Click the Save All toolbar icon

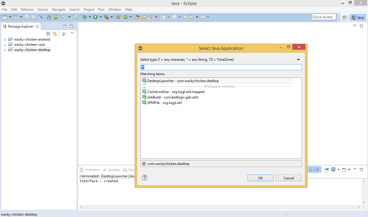[33, 17]
